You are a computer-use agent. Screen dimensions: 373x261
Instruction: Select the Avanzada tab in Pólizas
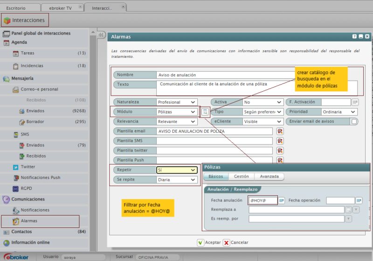(269, 176)
